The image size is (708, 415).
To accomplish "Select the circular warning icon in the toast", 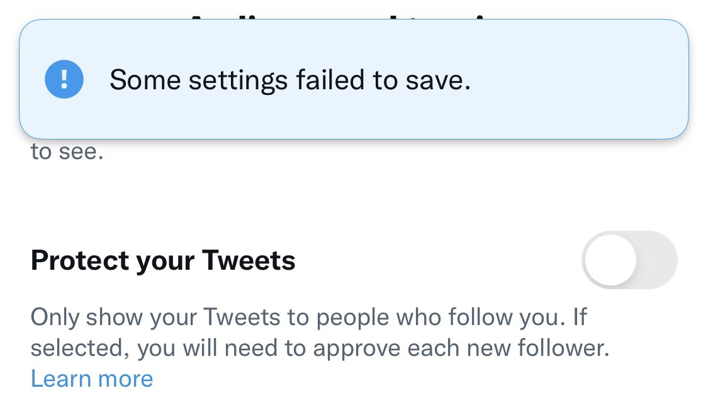I will click(64, 80).
